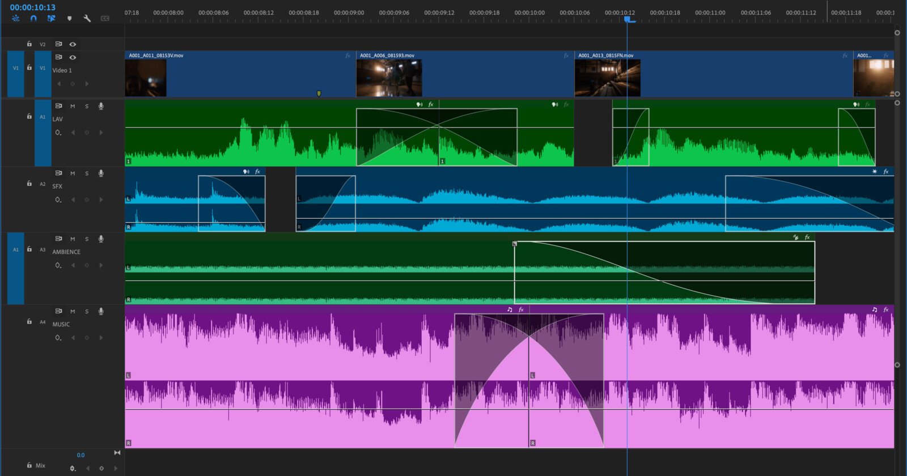Lock the Mix track
Viewport: 907px width, 476px height.
(x=29, y=465)
